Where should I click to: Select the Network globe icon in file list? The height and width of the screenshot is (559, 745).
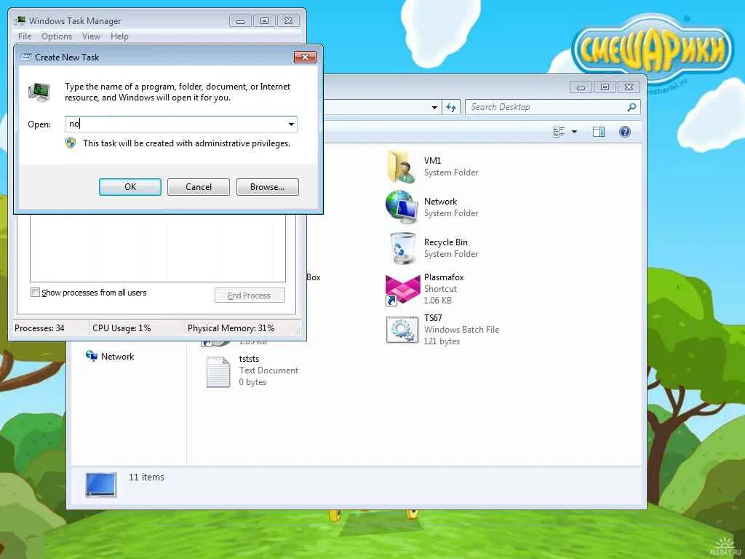click(402, 207)
